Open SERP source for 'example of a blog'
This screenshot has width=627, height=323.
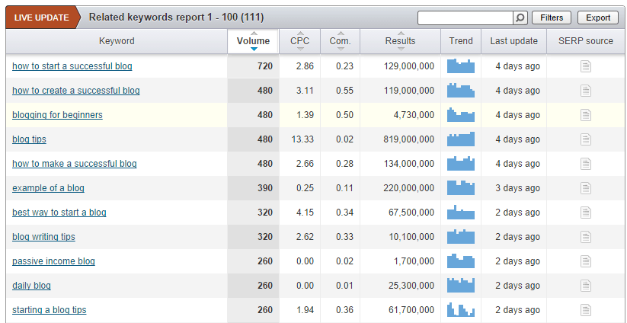(585, 188)
